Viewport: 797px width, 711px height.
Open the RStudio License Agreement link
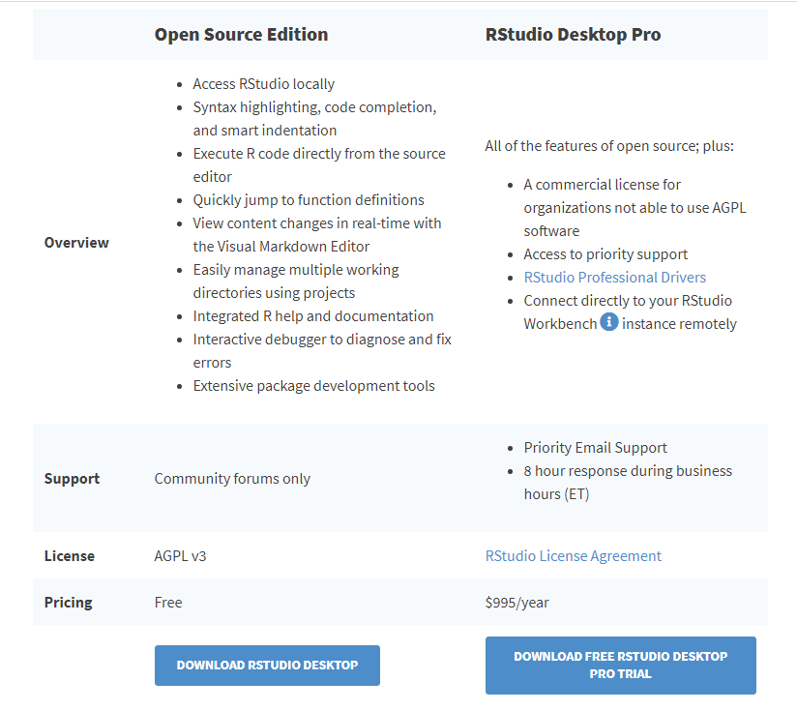coord(574,556)
